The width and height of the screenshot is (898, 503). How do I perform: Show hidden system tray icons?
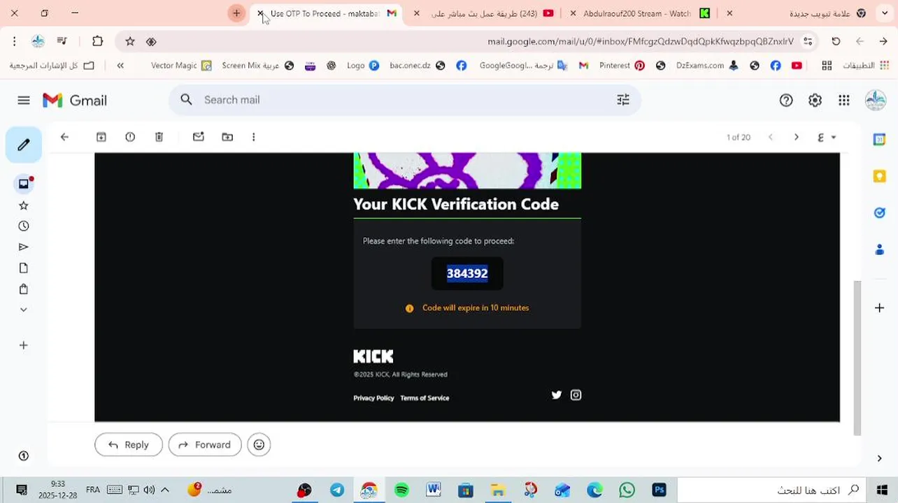(165, 490)
